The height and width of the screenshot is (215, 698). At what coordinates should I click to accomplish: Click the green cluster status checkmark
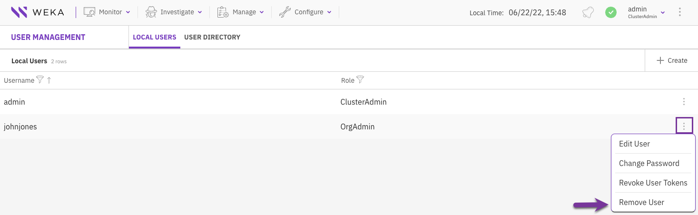[611, 13]
